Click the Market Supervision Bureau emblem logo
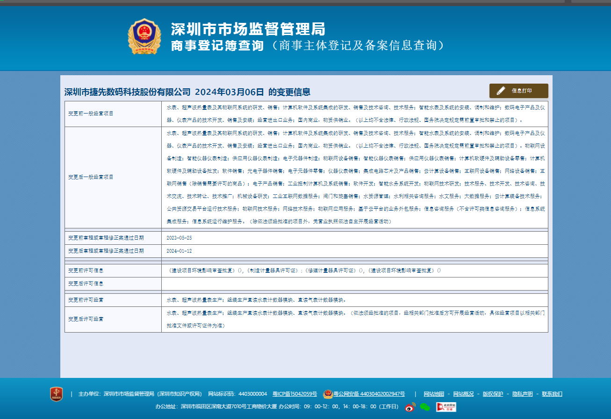The height and width of the screenshot is (419, 611). click(144, 36)
